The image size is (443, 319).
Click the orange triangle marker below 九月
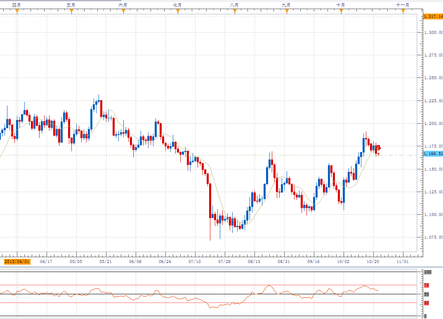[287, 11]
